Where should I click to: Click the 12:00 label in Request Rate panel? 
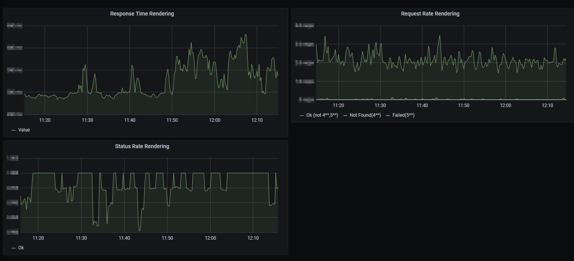505,105
